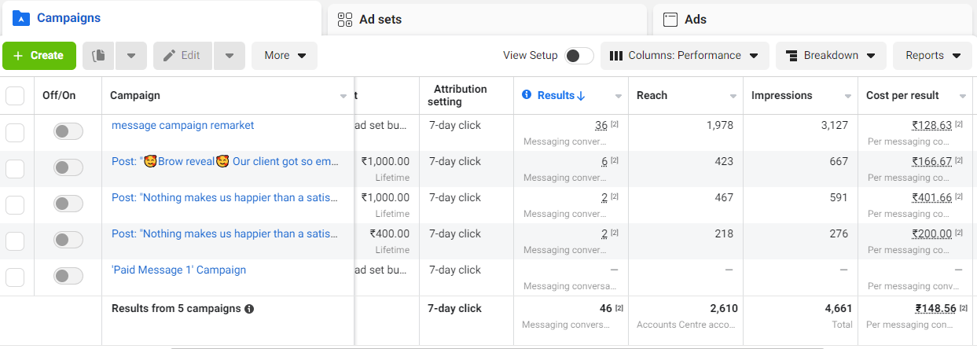Viewport: 977px width, 349px height.
Task: Click the green Create button
Action: tap(39, 56)
